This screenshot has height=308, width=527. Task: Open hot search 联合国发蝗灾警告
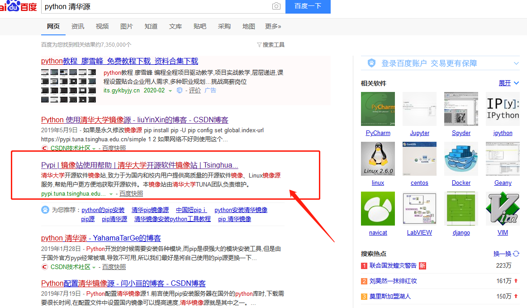pyautogui.click(x=393, y=265)
